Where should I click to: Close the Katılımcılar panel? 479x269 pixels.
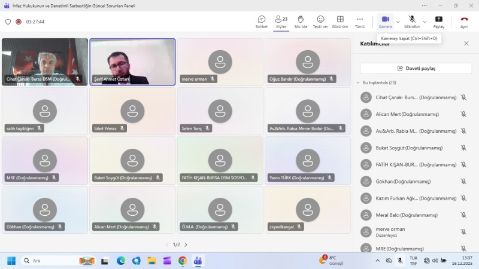pyautogui.click(x=466, y=44)
